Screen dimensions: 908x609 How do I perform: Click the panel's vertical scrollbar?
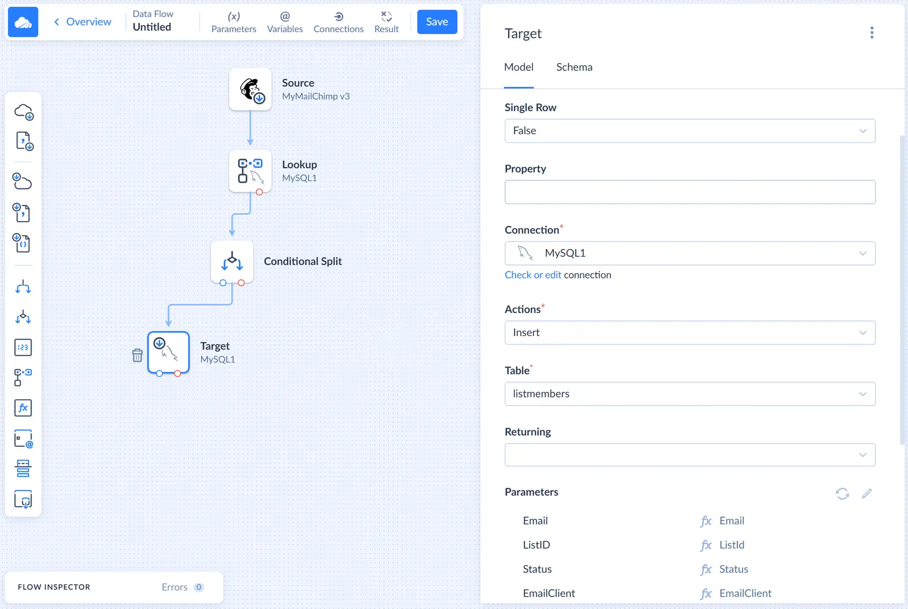[902, 290]
